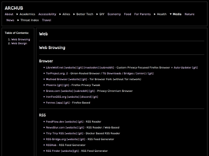Select the Table of Contents label
Viewport: 209px width, 156px height.
(17, 33)
